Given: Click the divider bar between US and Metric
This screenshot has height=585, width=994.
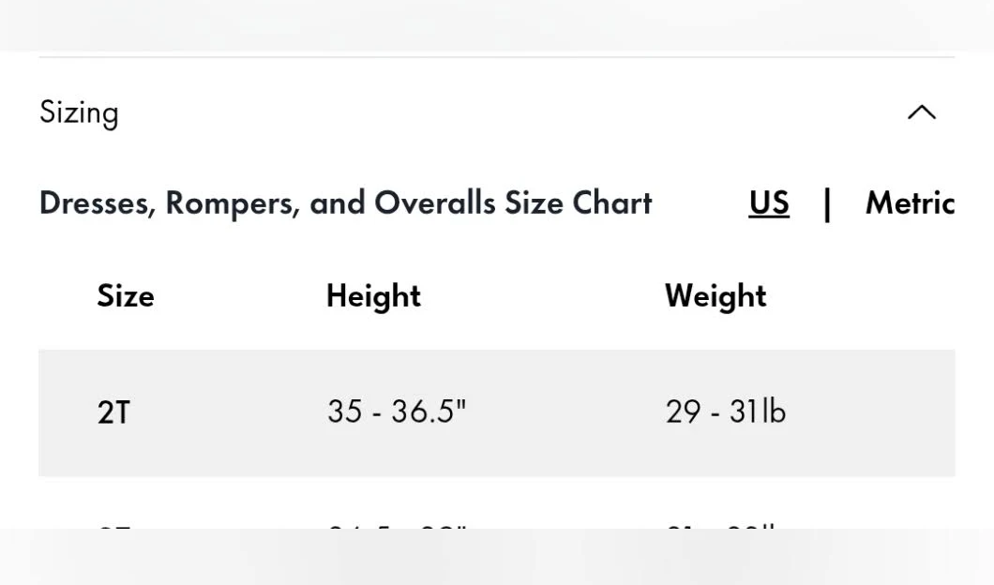Looking at the screenshot, I should (827, 203).
